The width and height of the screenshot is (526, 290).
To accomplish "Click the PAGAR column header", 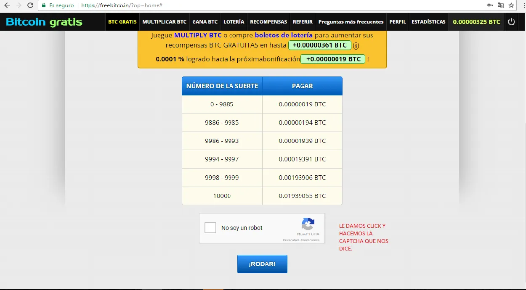I will pos(302,86).
